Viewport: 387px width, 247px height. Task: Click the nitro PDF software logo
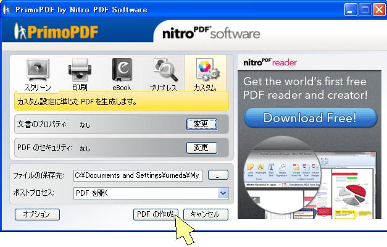pos(211,33)
